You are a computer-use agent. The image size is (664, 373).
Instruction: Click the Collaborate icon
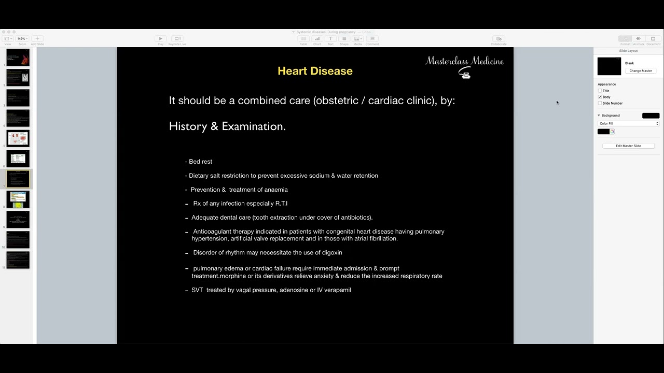click(499, 38)
